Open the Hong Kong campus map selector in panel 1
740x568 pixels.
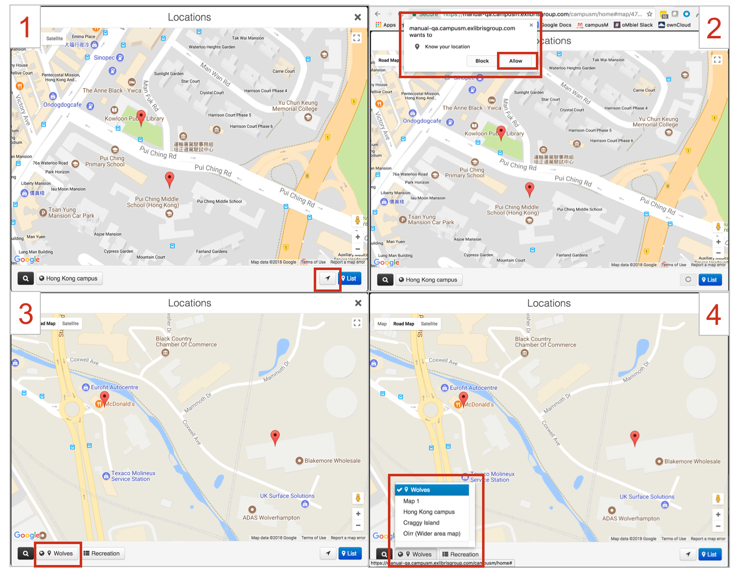[69, 279]
